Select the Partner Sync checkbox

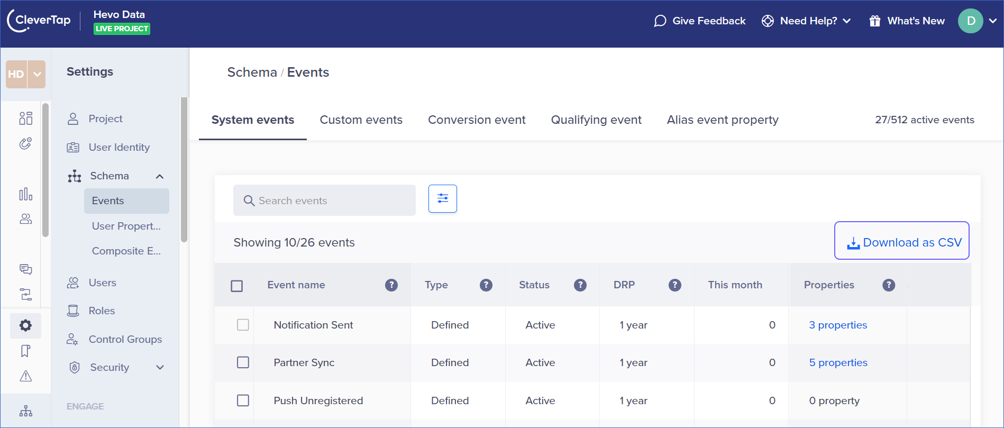243,362
